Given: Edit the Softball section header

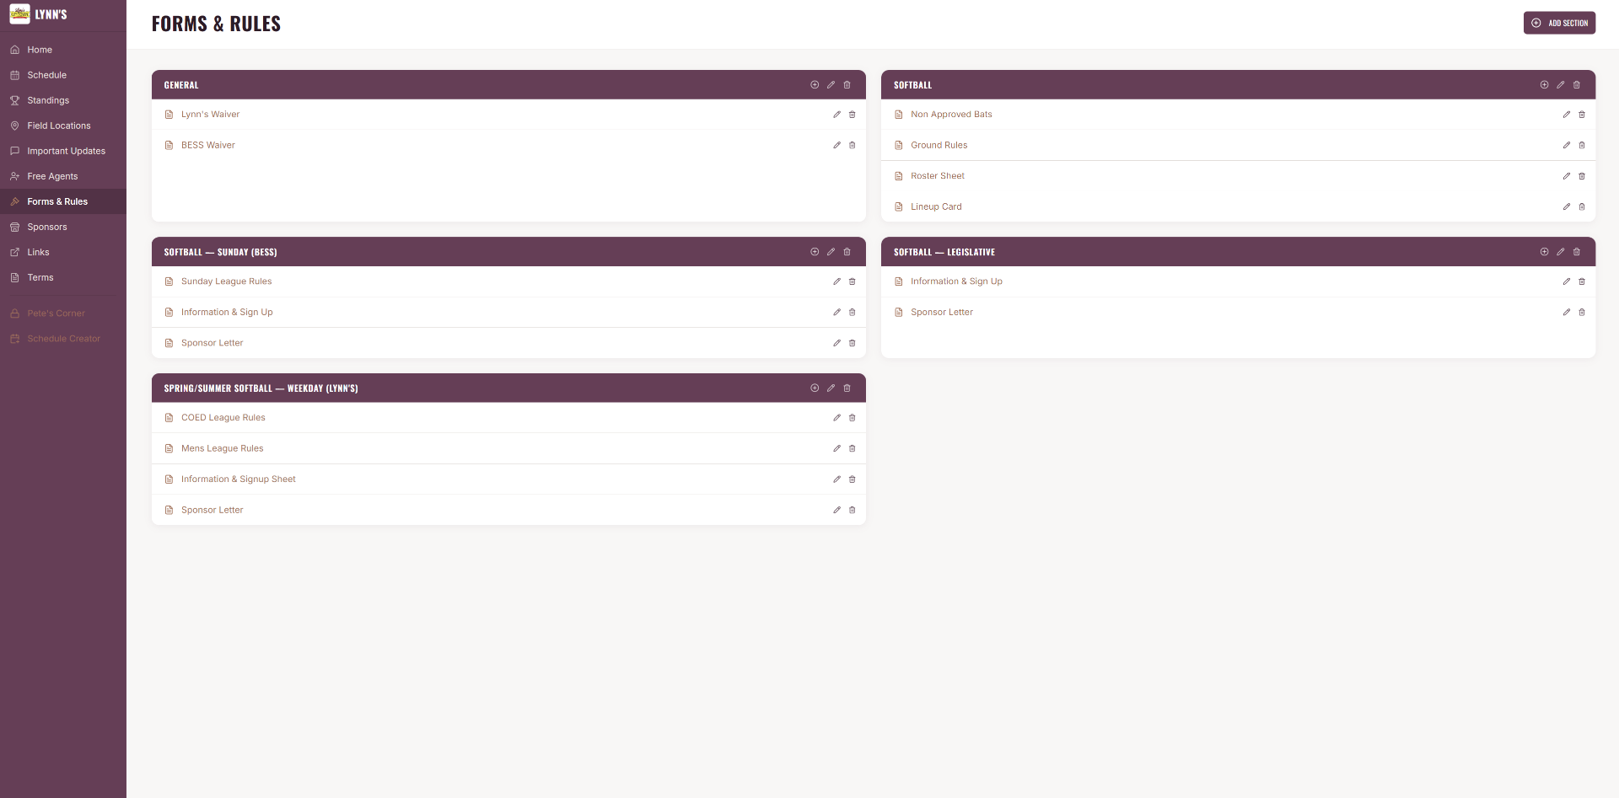Looking at the screenshot, I should [x=1561, y=85].
